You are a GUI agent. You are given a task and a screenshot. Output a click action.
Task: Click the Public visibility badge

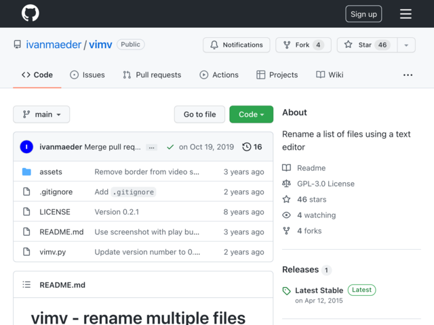click(x=130, y=45)
